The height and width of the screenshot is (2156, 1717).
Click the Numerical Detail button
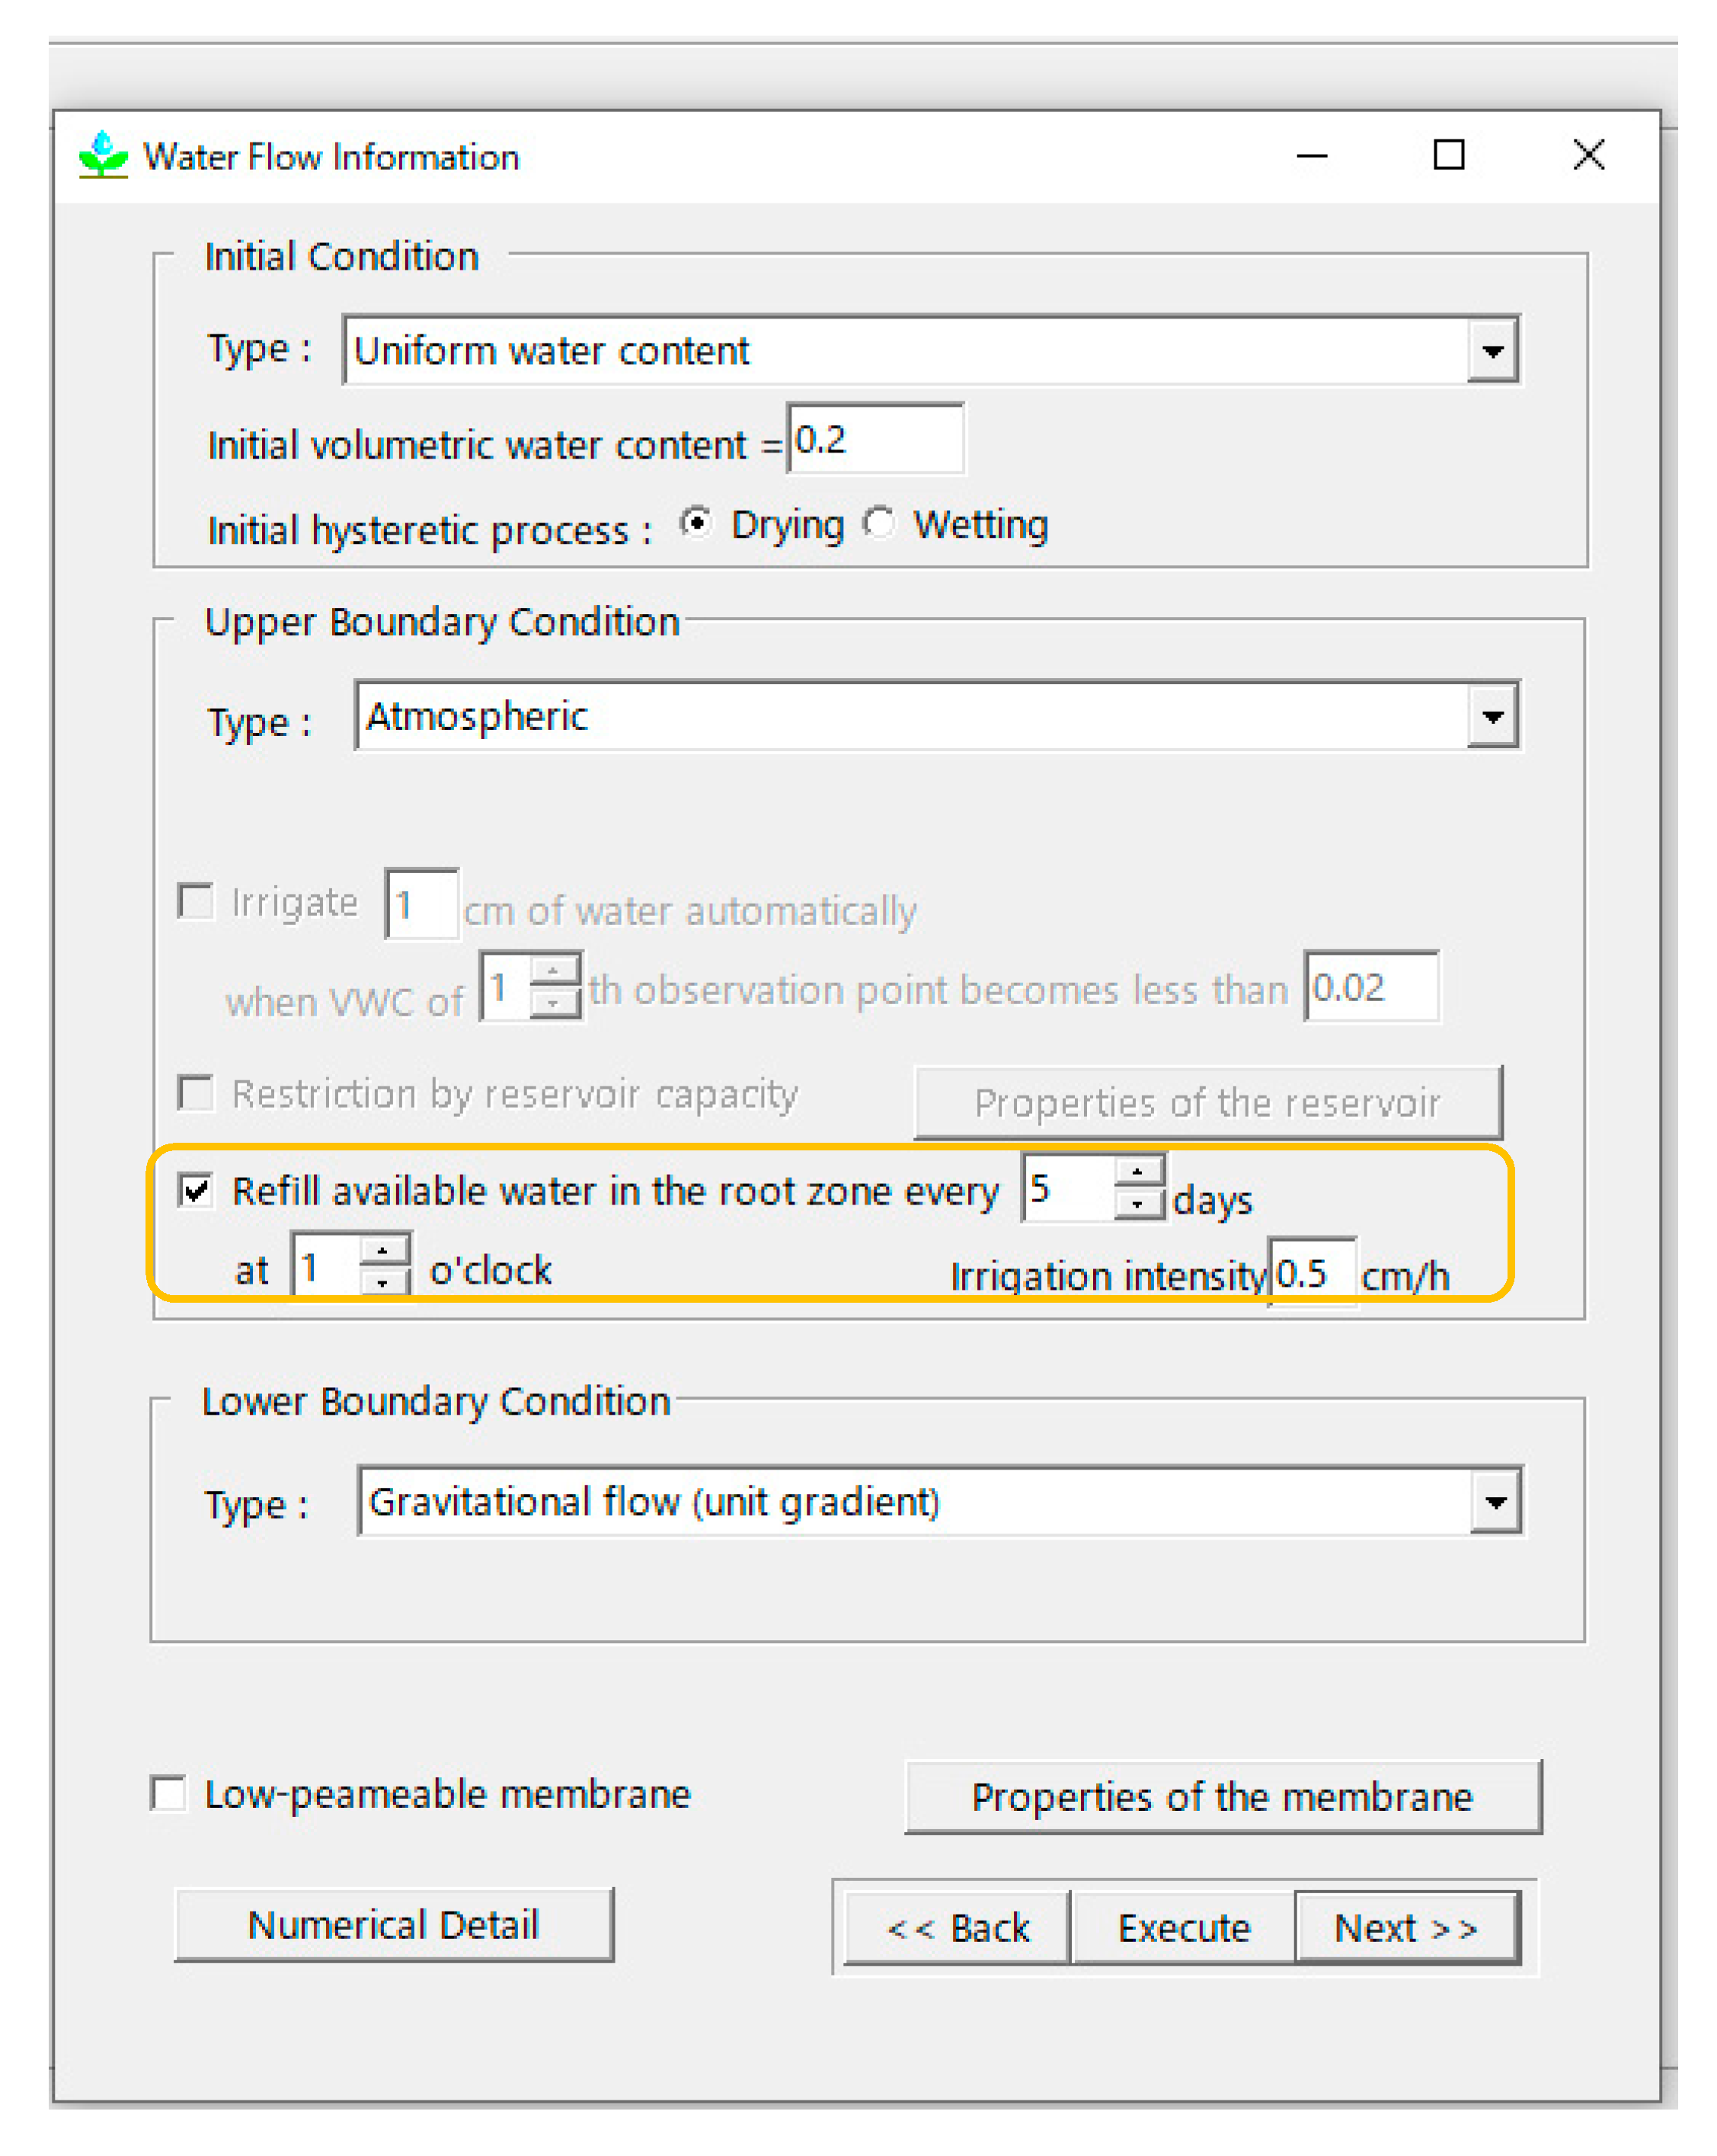pyautogui.click(x=393, y=1925)
